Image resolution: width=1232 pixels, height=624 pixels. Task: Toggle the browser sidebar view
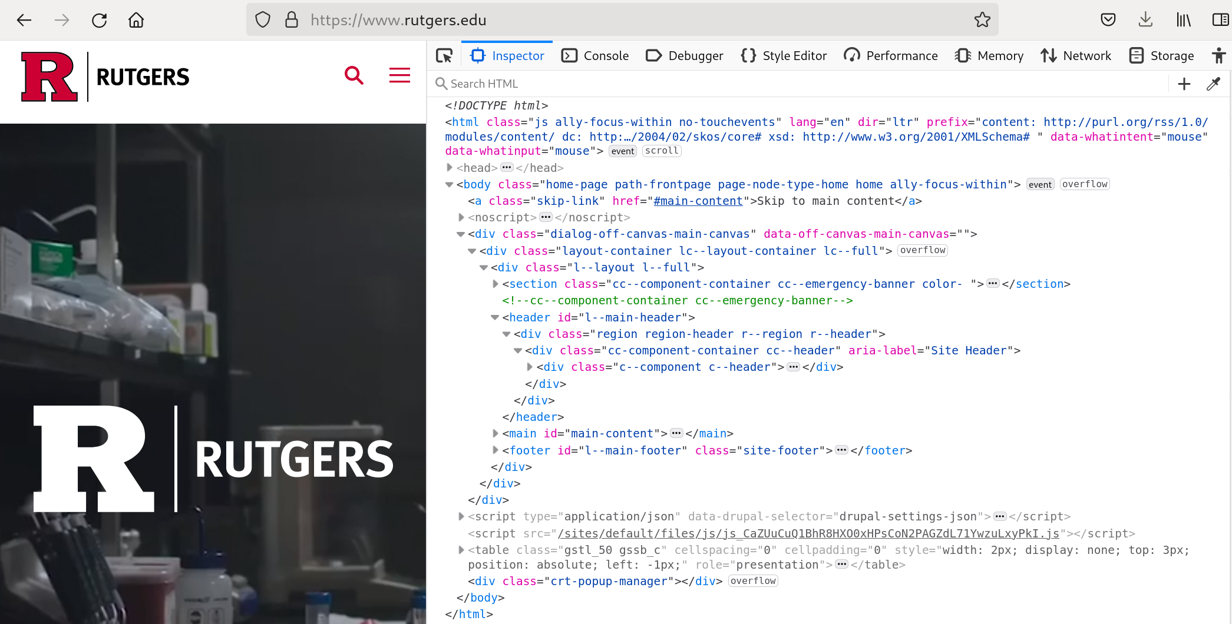(1220, 20)
